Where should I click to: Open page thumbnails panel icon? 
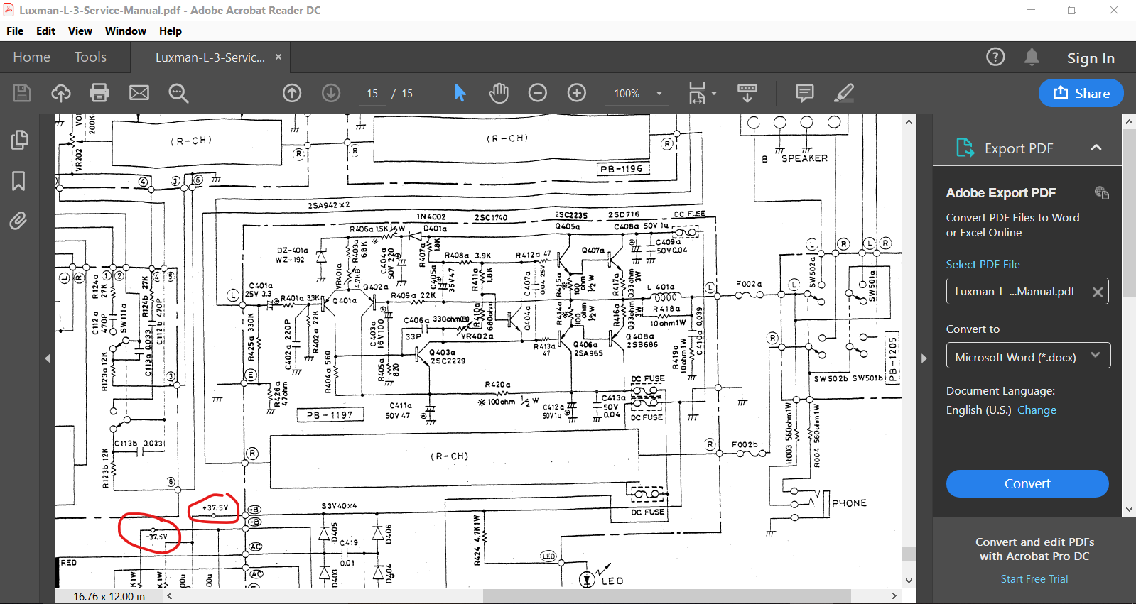point(20,140)
